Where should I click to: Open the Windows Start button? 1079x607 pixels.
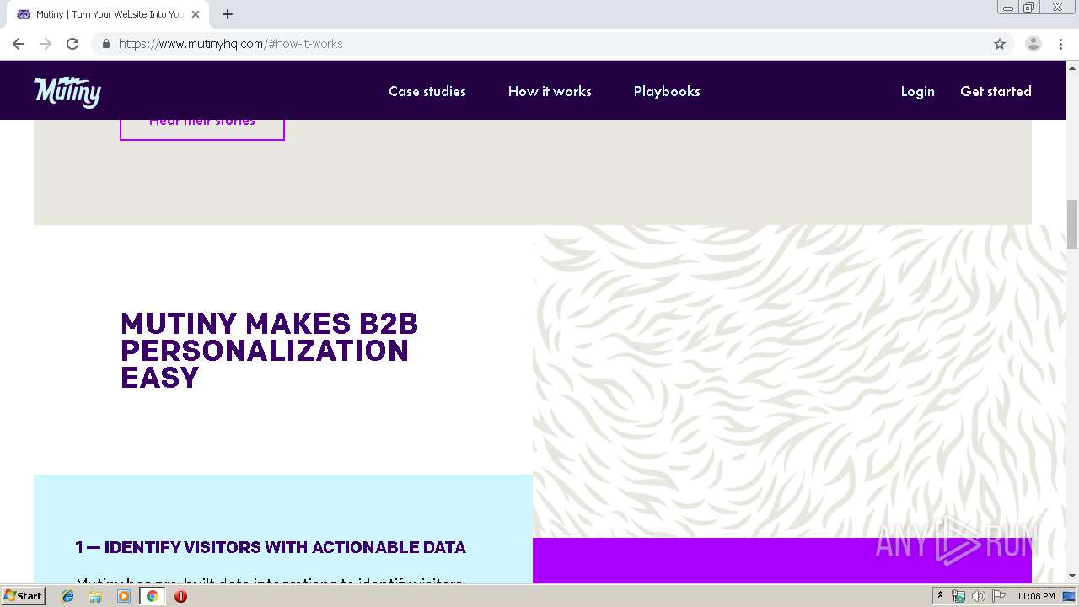point(23,595)
